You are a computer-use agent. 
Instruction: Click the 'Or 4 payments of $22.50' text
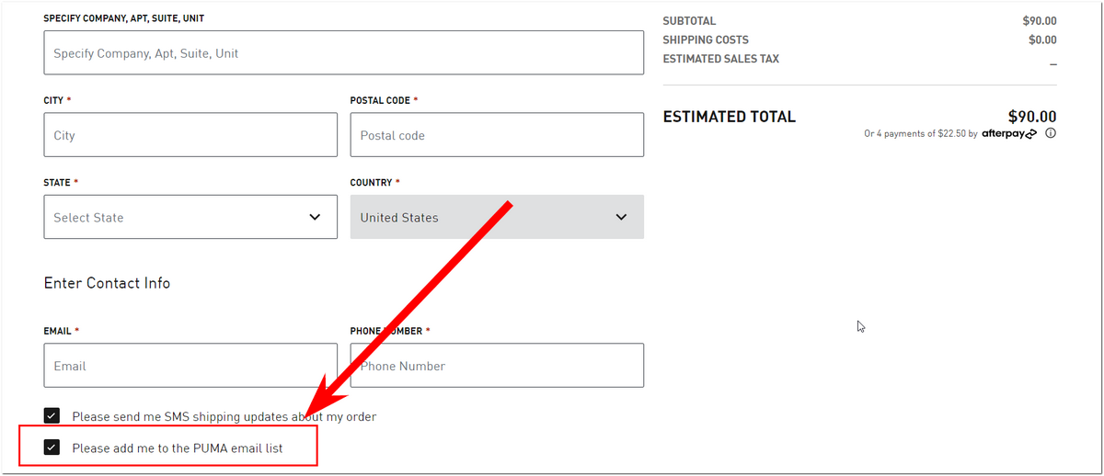pyautogui.click(x=914, y=134)
